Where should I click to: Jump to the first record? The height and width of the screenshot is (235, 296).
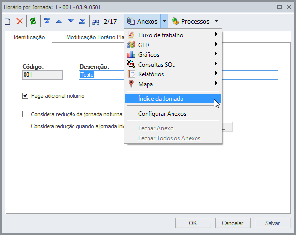click(47, 21)
